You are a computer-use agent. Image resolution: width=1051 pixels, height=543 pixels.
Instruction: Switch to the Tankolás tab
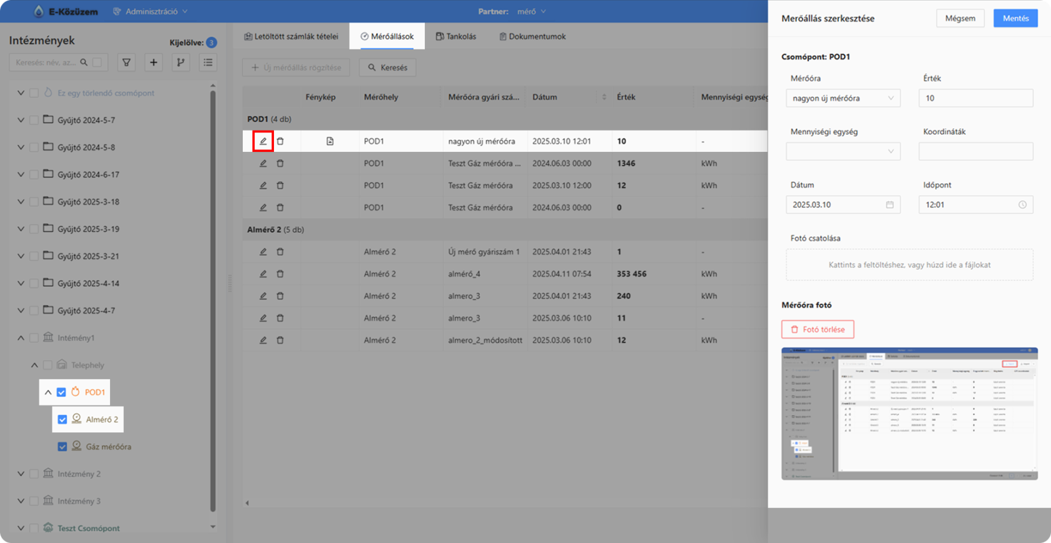point(456,36)
